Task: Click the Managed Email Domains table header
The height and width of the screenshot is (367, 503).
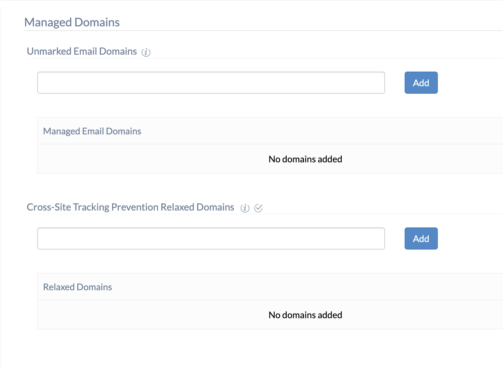Action: tap(92, 131)
